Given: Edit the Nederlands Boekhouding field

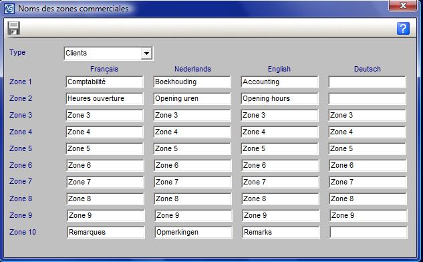Looking at the screenshot, I should click(192, 82).
